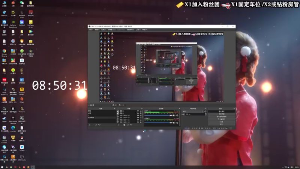Click 退出 exit button in Controls
The image size is (300, 169).
tap(222, 124)
